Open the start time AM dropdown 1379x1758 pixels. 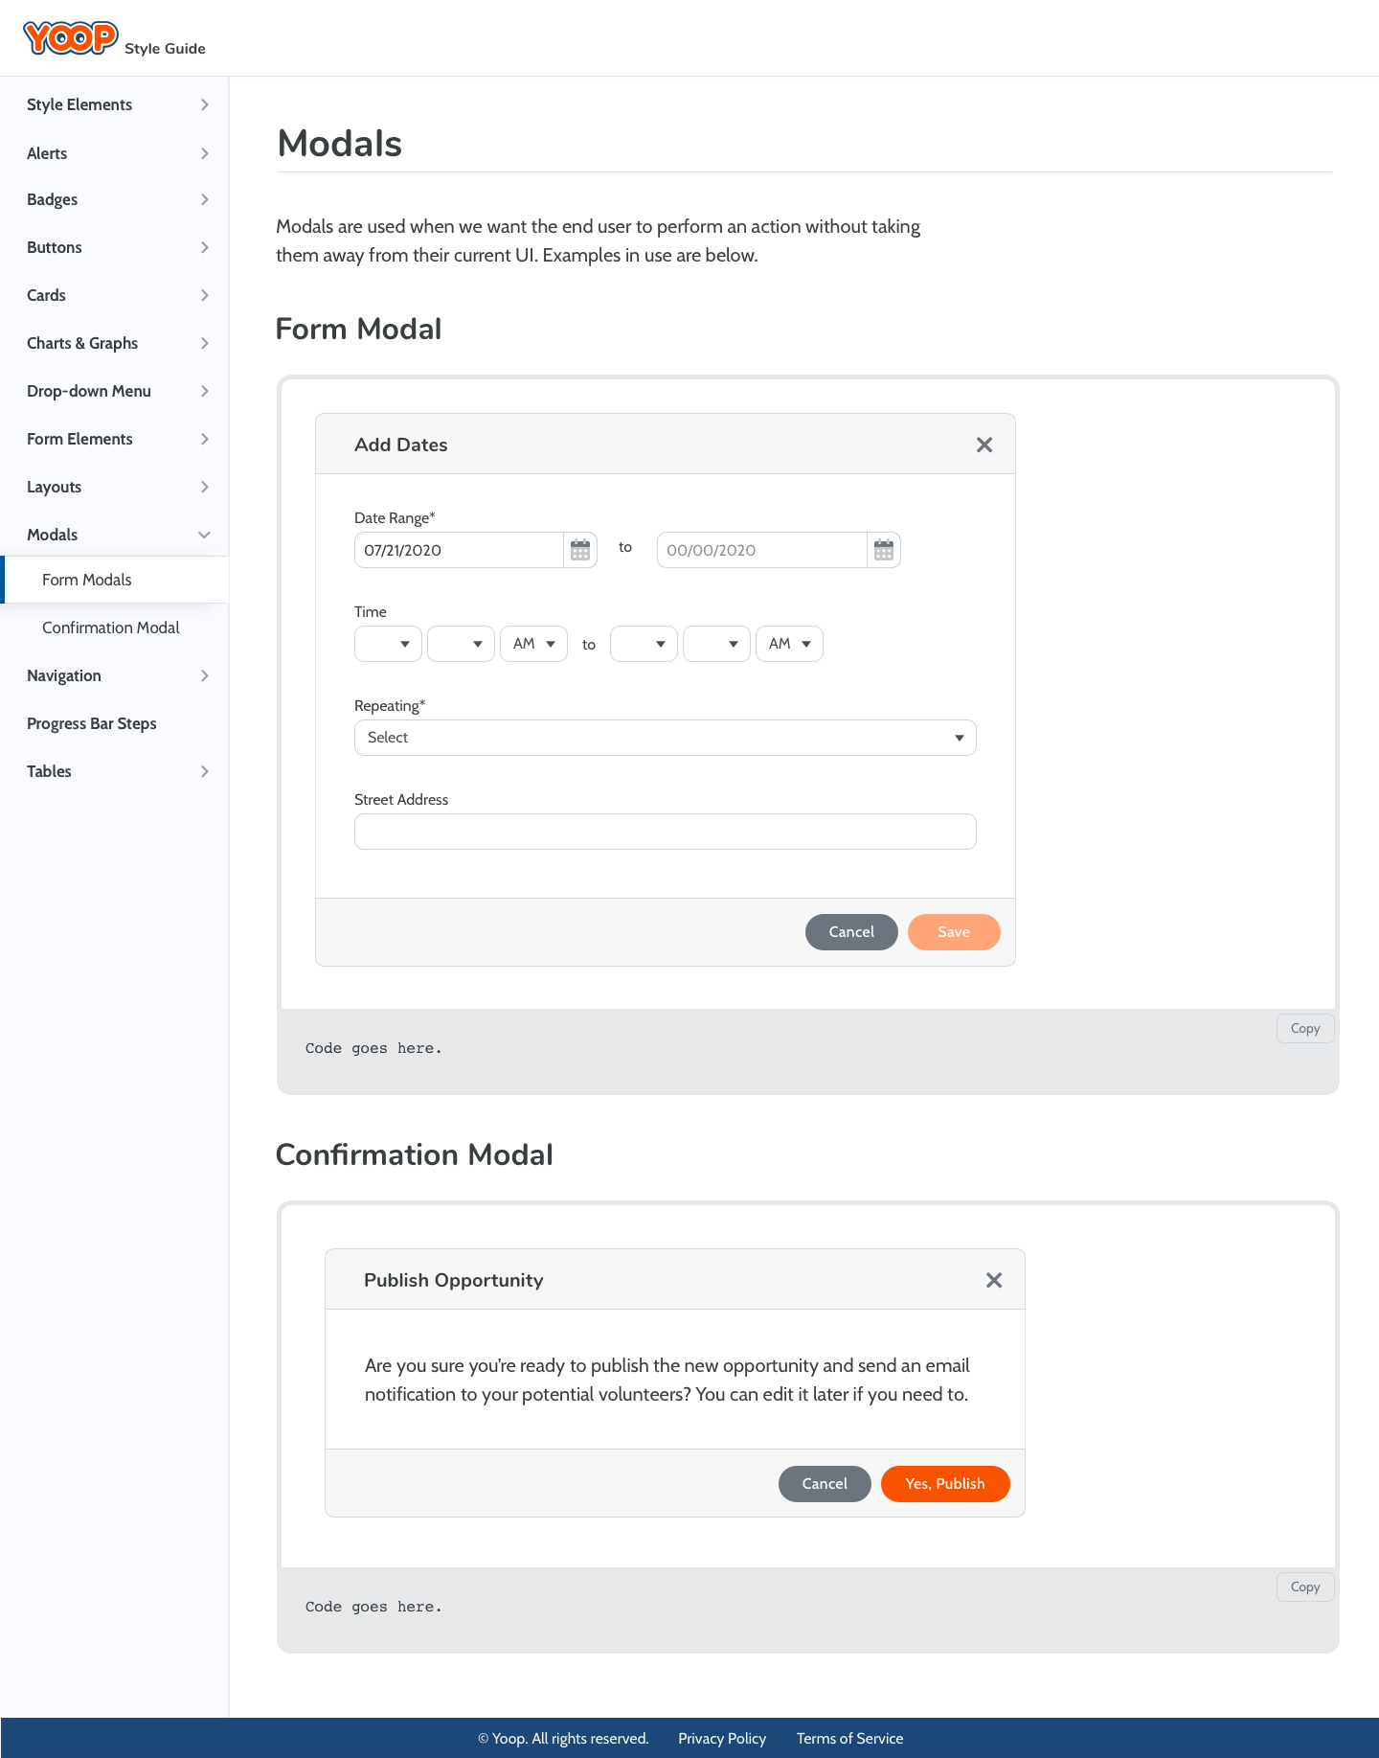533,644
